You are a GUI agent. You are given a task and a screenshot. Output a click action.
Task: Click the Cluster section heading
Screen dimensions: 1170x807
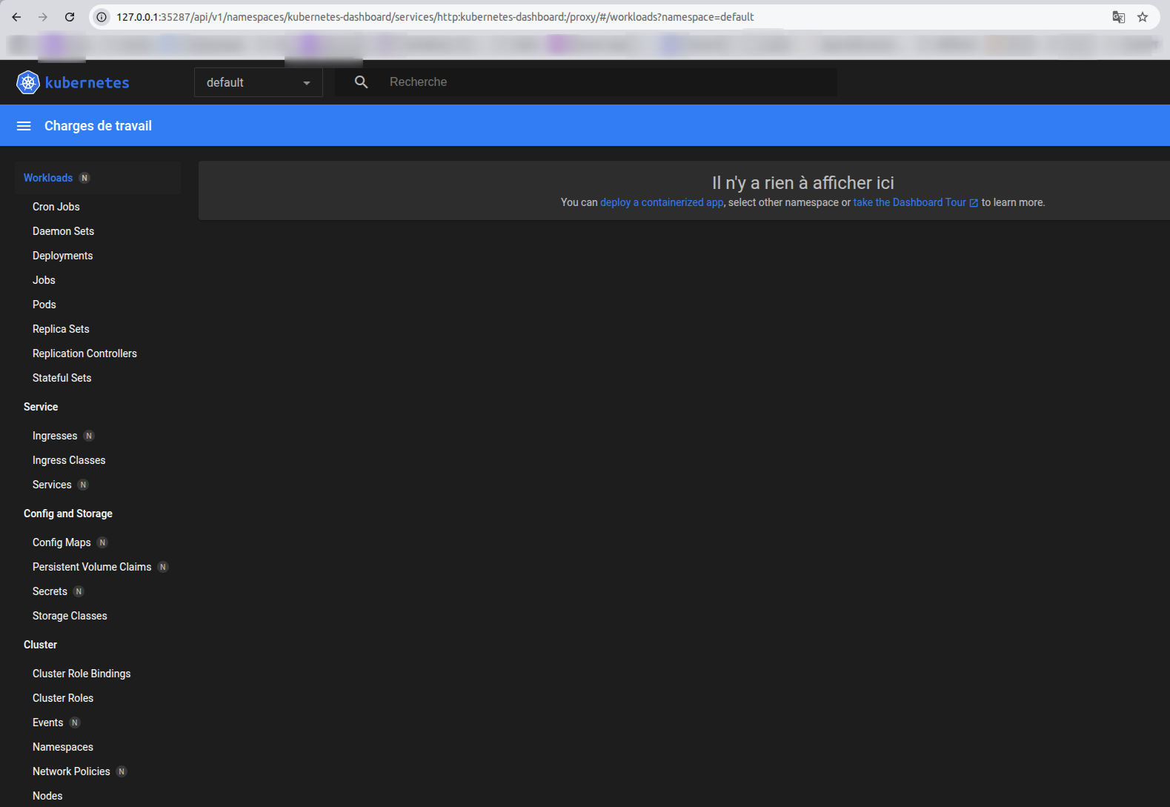(40, 645)
